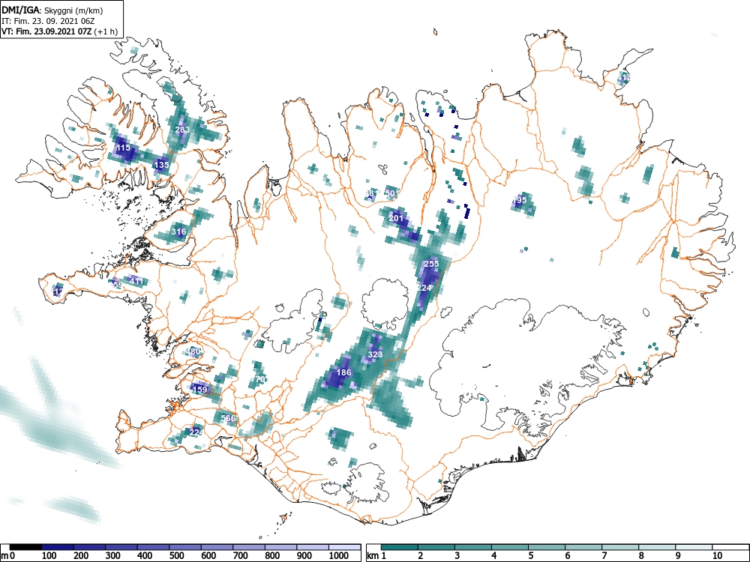Screen dimensions: 750x562
Task: Click the legend swatch between 900 and 1000 m
Action: (x=313, y=547)
